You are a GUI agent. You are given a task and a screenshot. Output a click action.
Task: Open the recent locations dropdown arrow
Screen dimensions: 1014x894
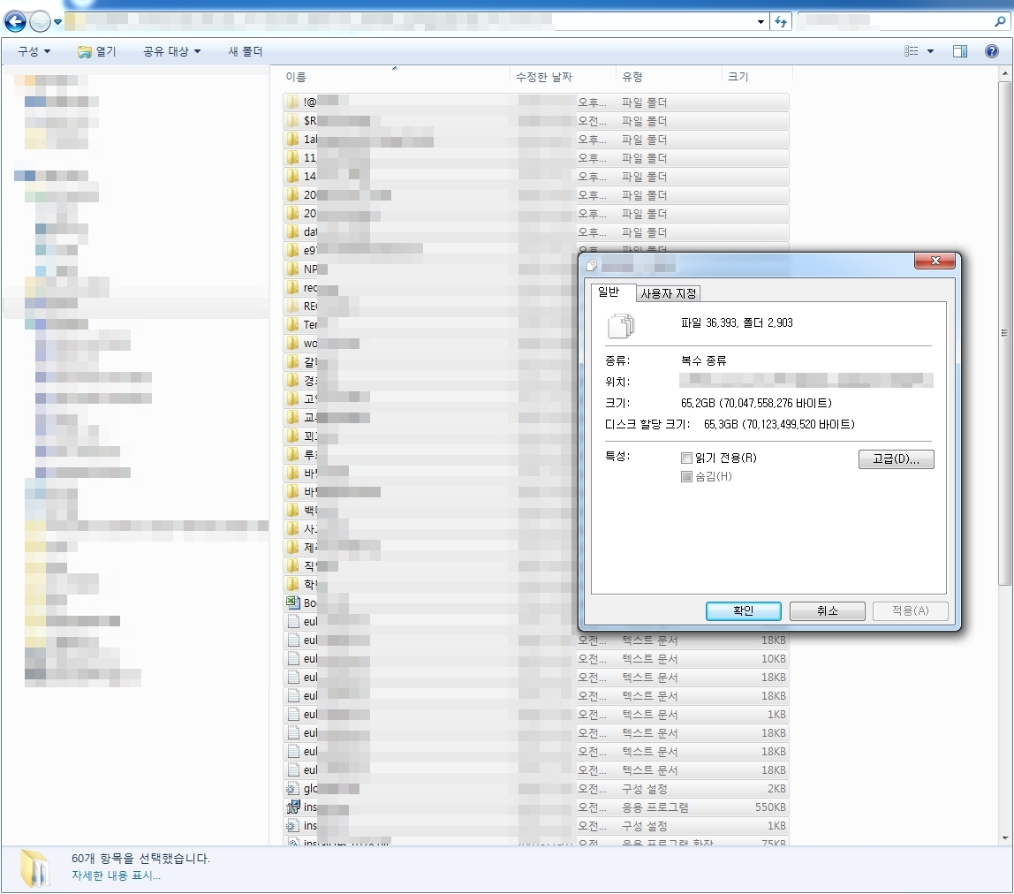[x=57, y=22]
